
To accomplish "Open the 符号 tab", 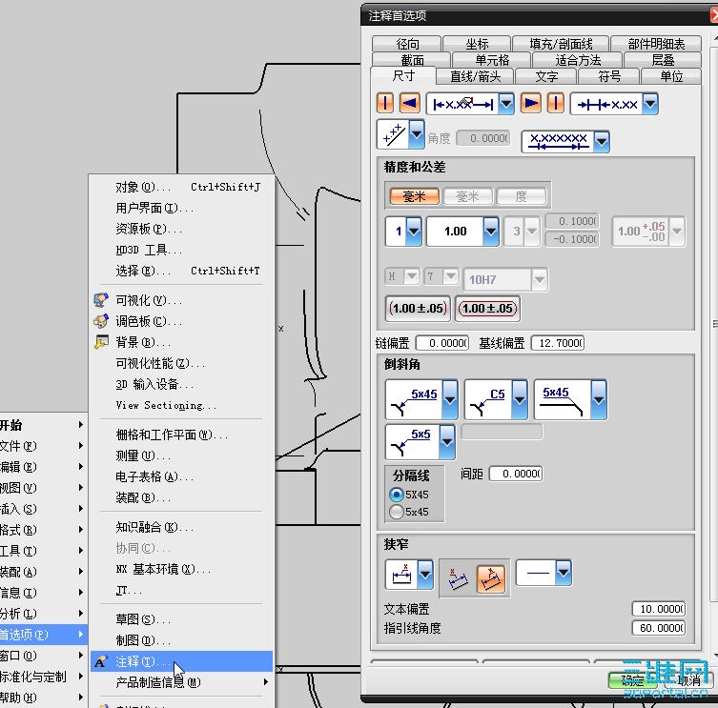I will click(609, 76).
